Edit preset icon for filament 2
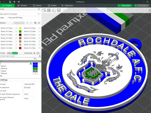Image resolution: width=151 pixels, height=113 pixels. [x=40, y=28]
